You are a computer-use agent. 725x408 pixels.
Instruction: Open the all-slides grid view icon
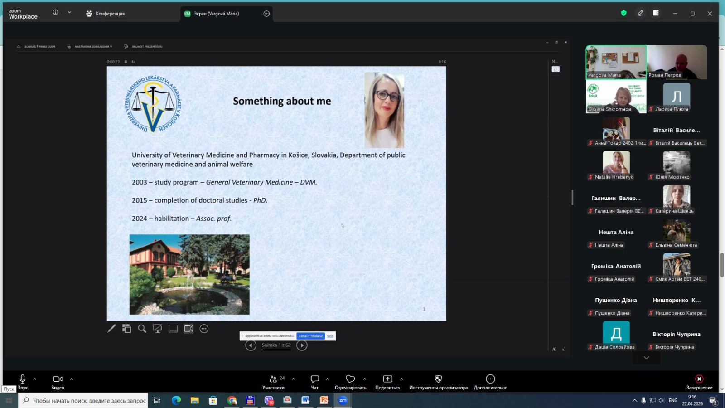point(127,329)
